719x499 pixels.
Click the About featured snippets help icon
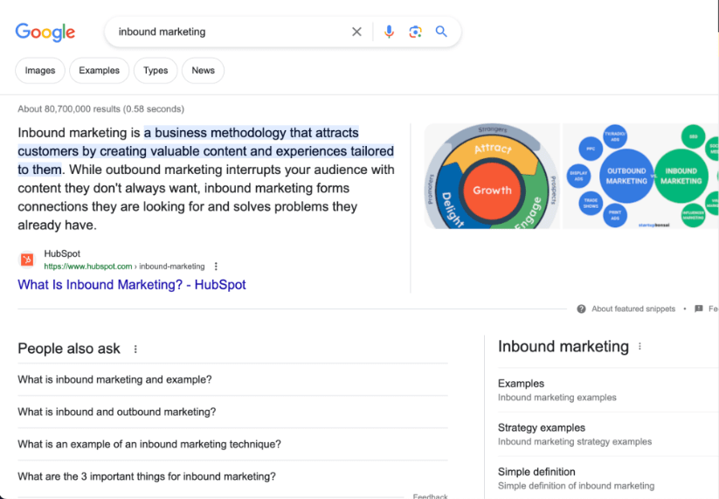pos(581,309)
